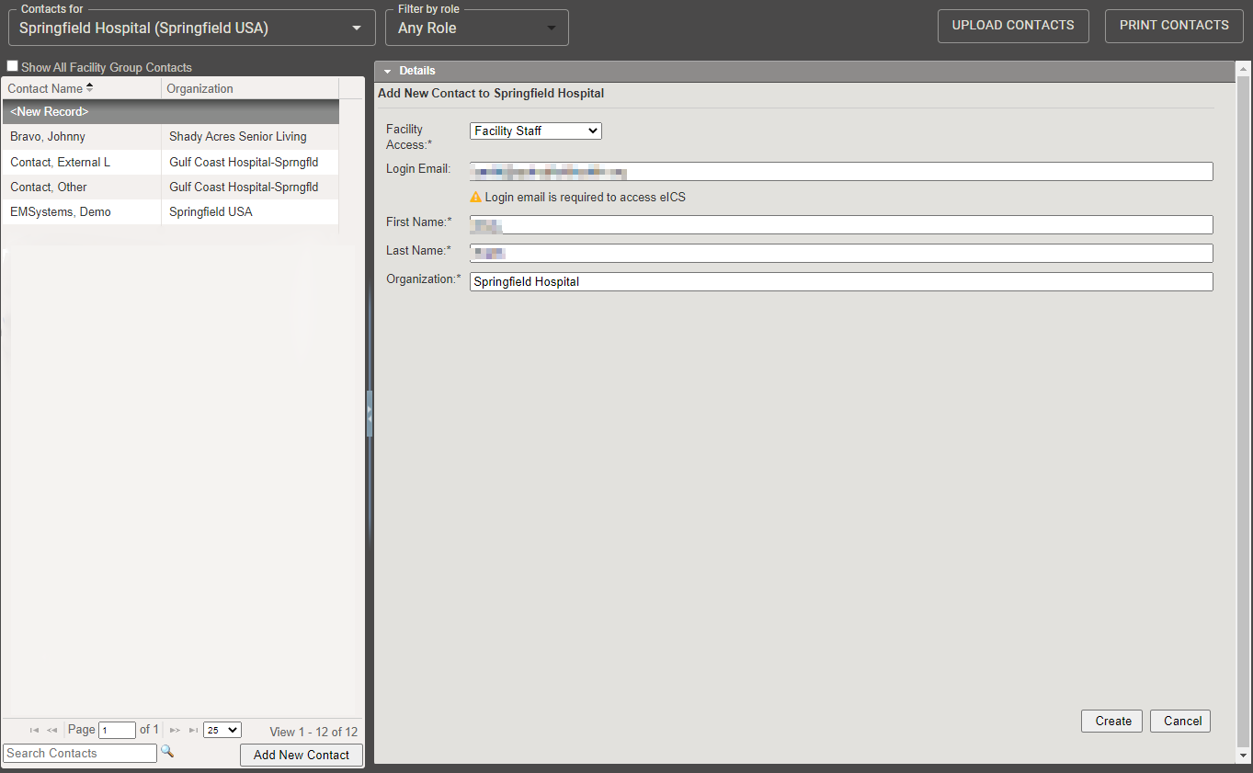Click the panel splitter collapse handle
Image resolution: width=1253 pixels, height=773 pixels.
coord(370,414)
